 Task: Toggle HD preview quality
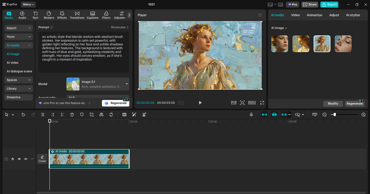click(124, 114)
